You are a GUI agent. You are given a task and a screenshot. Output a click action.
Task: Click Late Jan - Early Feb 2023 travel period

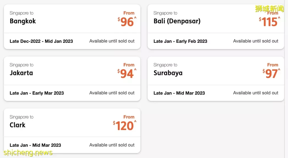(x=180, y=41)
